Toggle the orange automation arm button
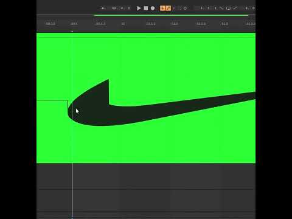This screenshot has width=292, height=219. [168, 8]
